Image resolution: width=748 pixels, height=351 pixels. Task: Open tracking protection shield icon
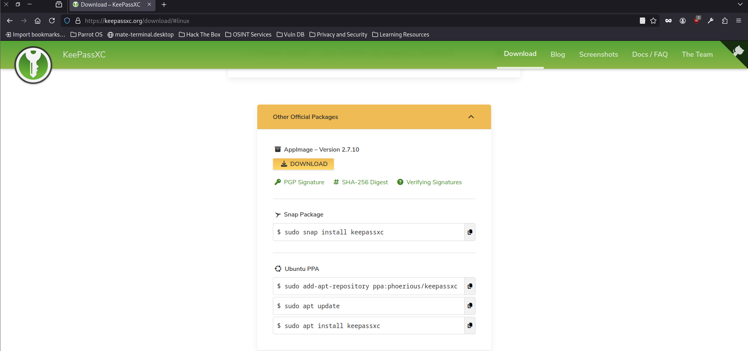(x=67, y=21)
